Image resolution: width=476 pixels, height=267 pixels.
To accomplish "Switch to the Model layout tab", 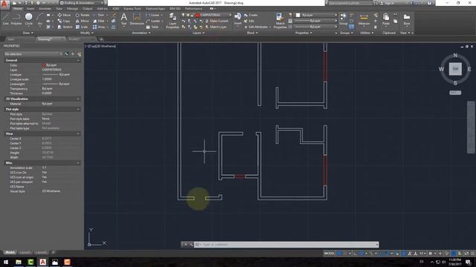I will pyautogui.click(x=10, y=252).
